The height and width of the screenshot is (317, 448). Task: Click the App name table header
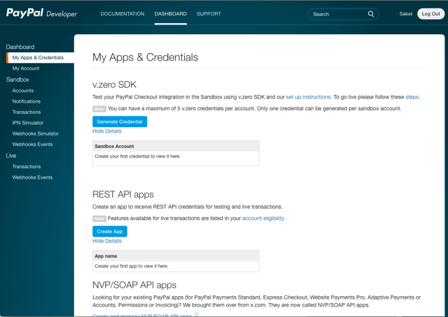pyautogui.click(x=176, y=256)
